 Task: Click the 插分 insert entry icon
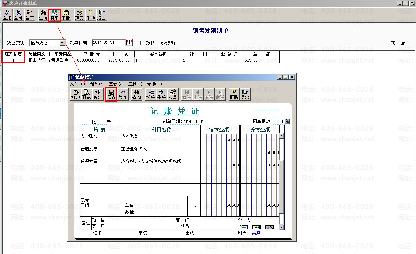[150, 95]
